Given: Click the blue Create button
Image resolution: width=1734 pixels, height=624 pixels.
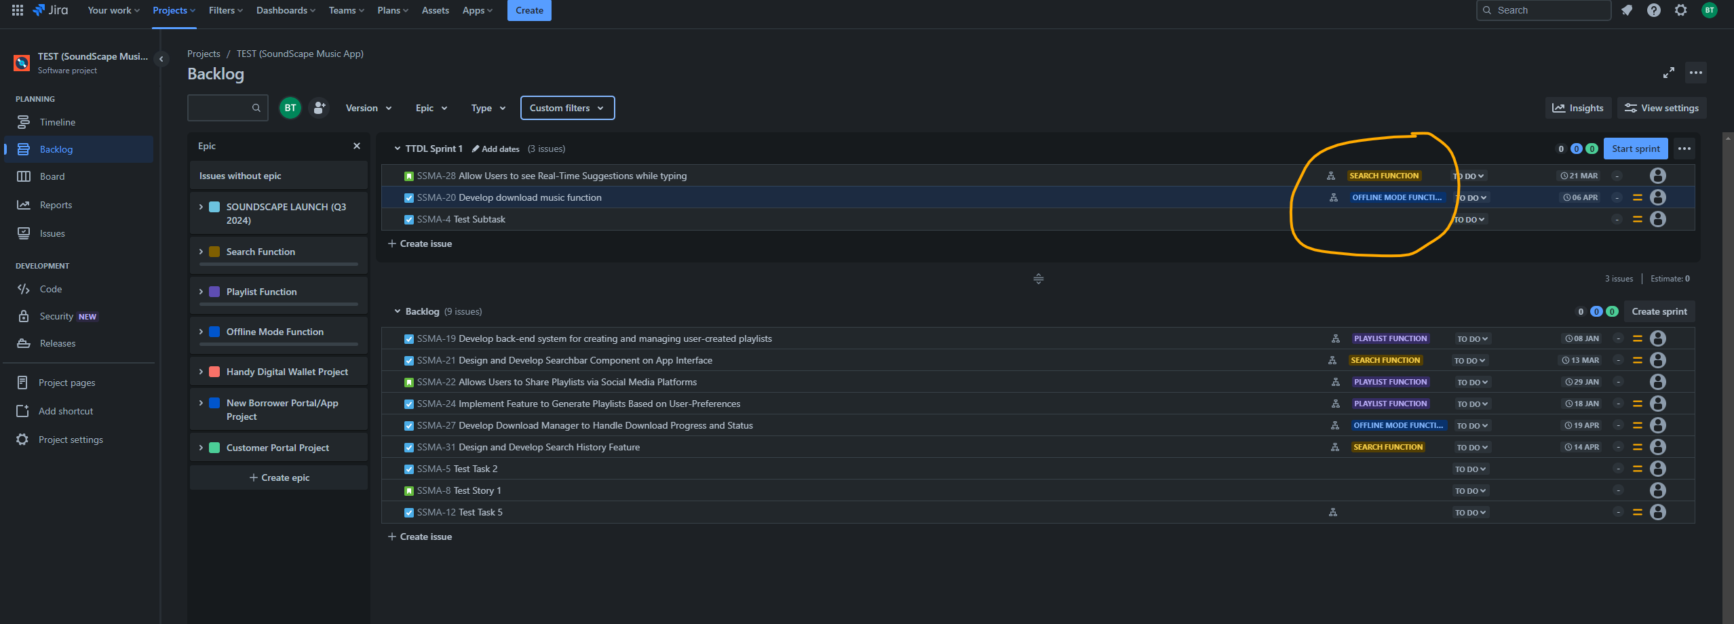Looking at the screenshot, I should coord(529,10).
